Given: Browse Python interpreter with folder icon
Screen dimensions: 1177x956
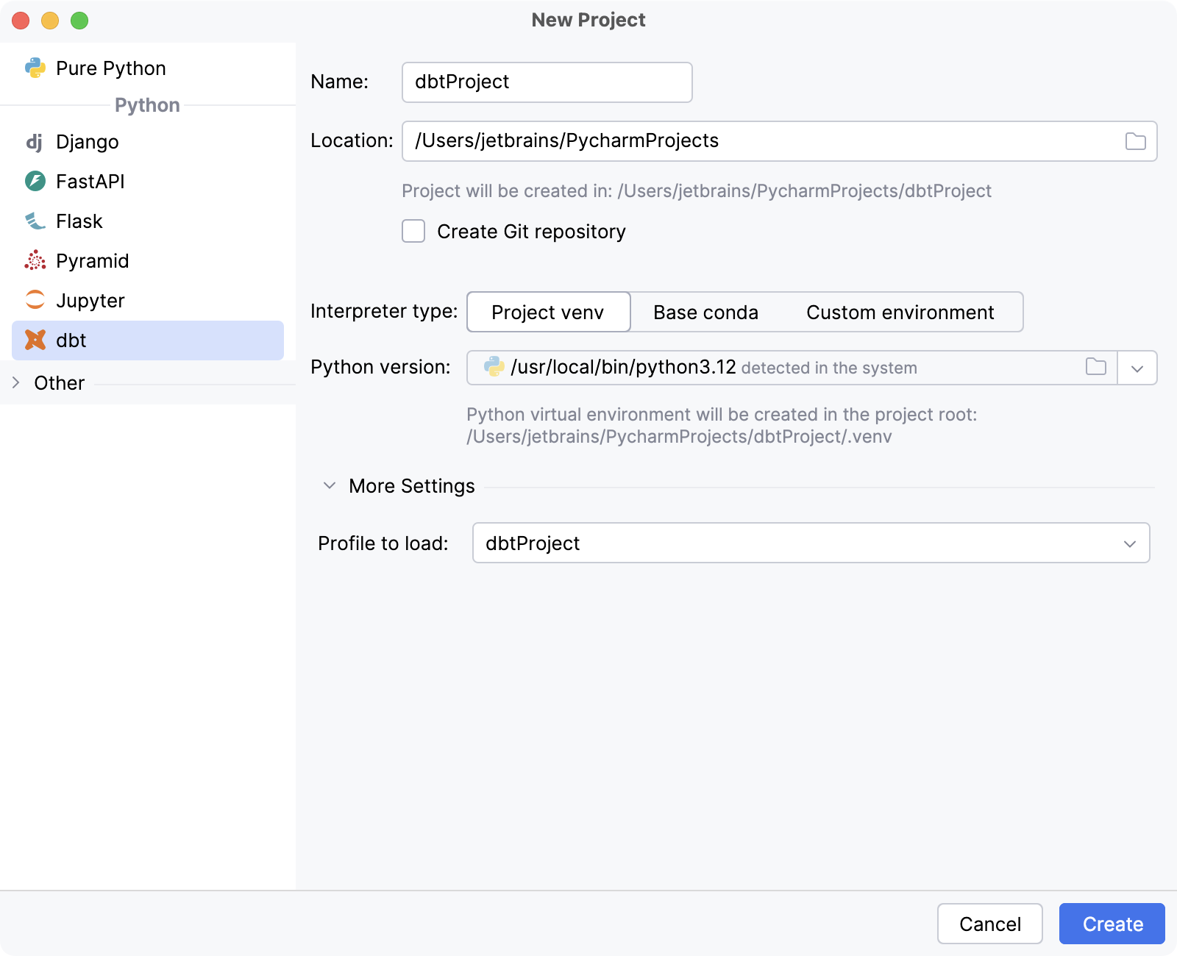Looking at the screenshot, I should [1095, 367].
